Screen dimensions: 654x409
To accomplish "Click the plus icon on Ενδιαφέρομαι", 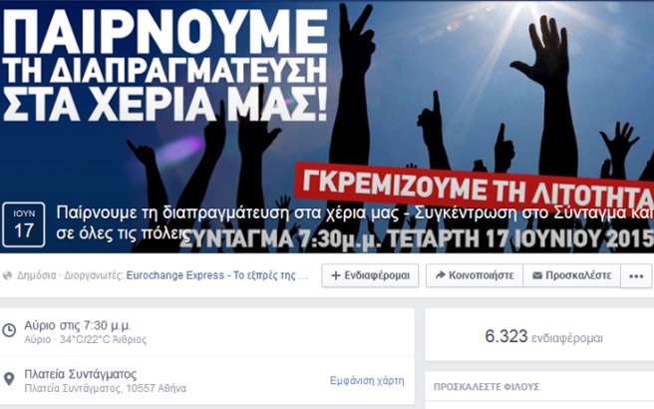I will click(x=336, y=275).
